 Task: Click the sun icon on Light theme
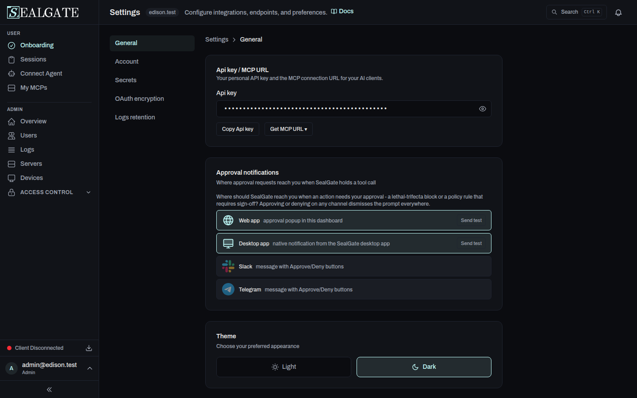click(275, 367)
